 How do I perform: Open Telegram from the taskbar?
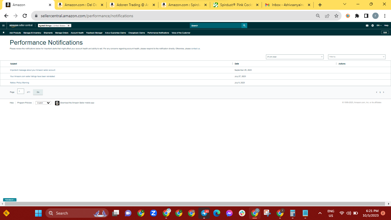coord(204,213)
